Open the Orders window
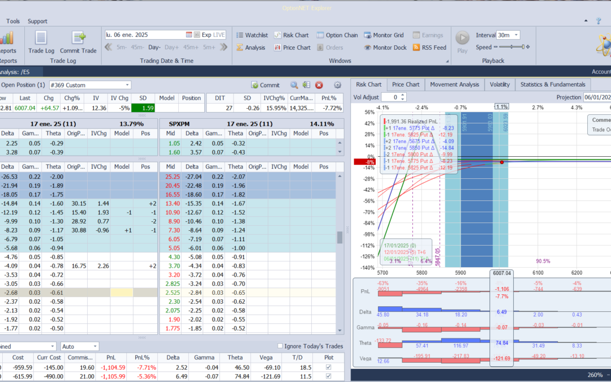The image size is (611, 382). (330, 48)
